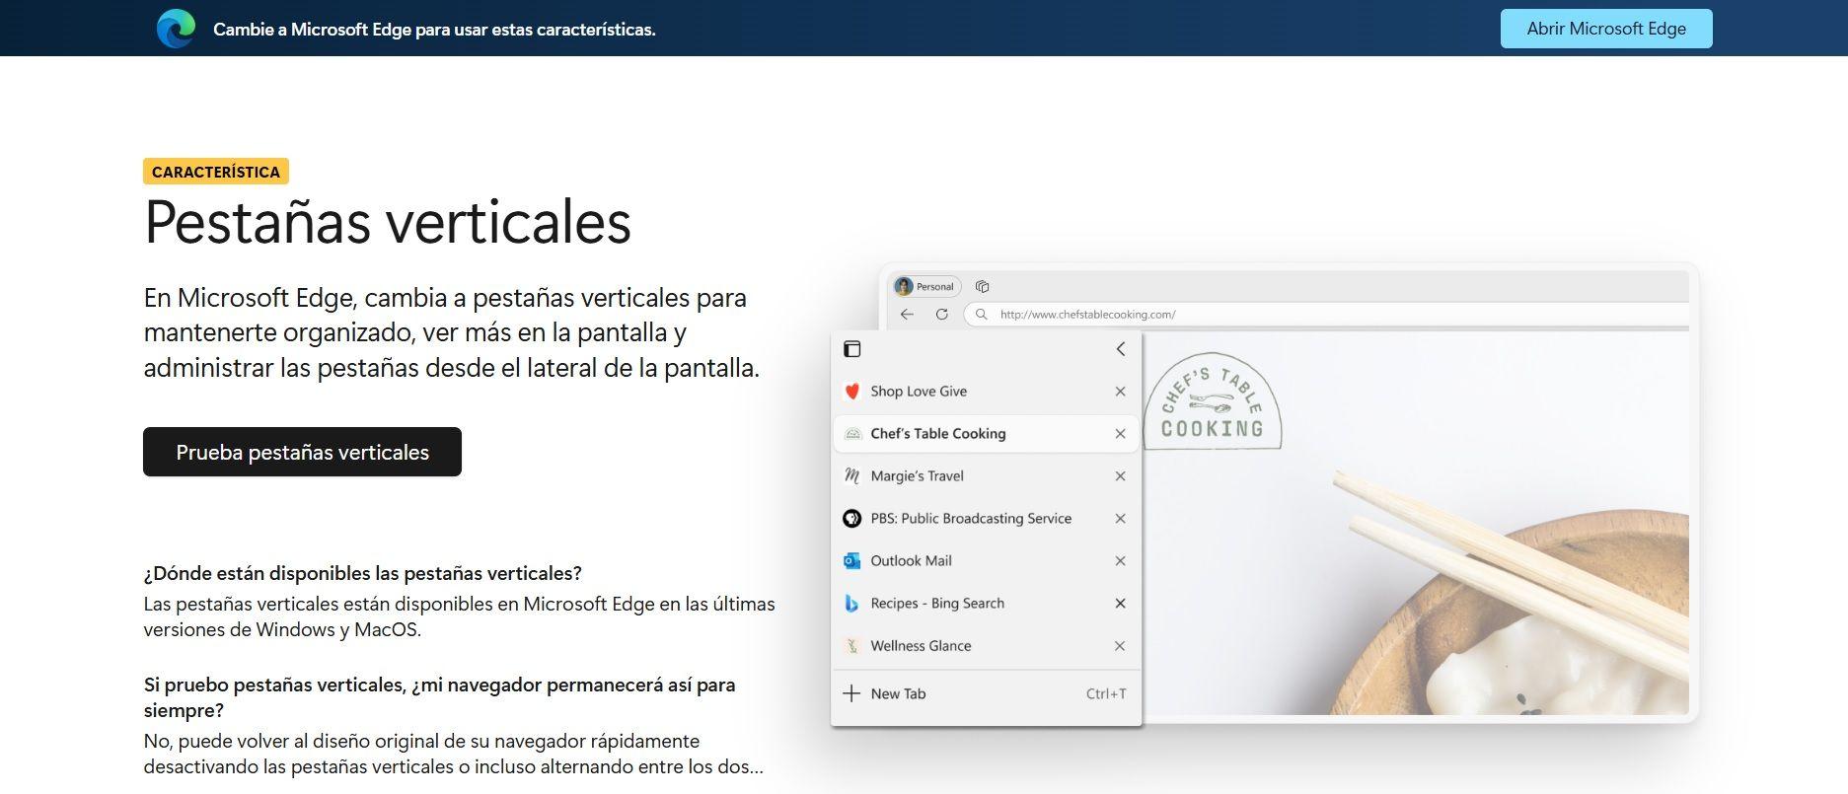Close the Outlook Mail tab
The height and width of the screenshot is (794, 1848).
coord(1121,561)
